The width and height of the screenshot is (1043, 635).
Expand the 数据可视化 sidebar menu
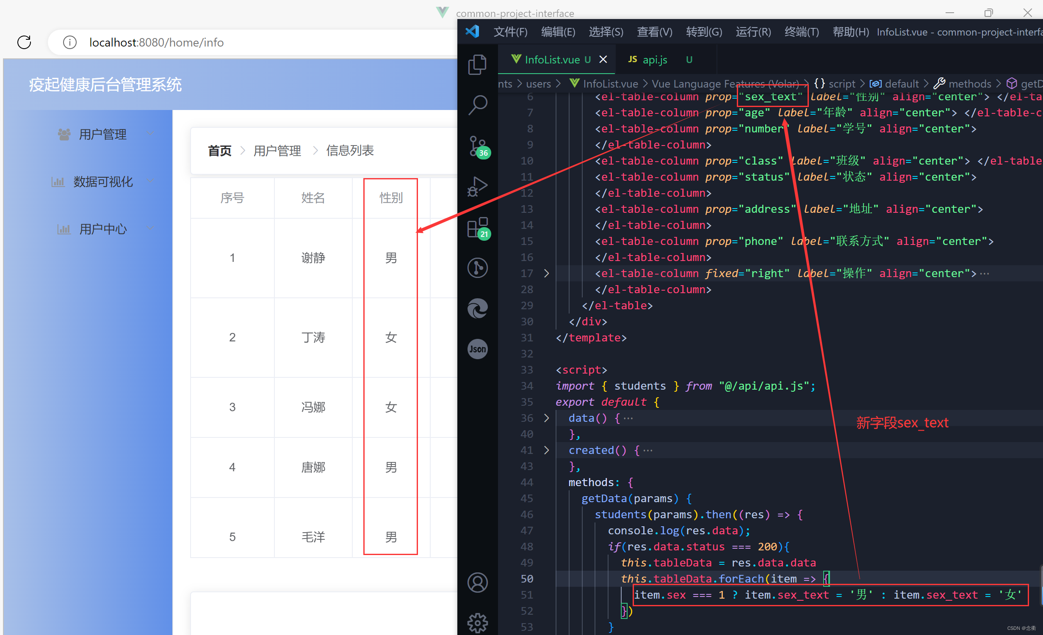tap(103, 182)
